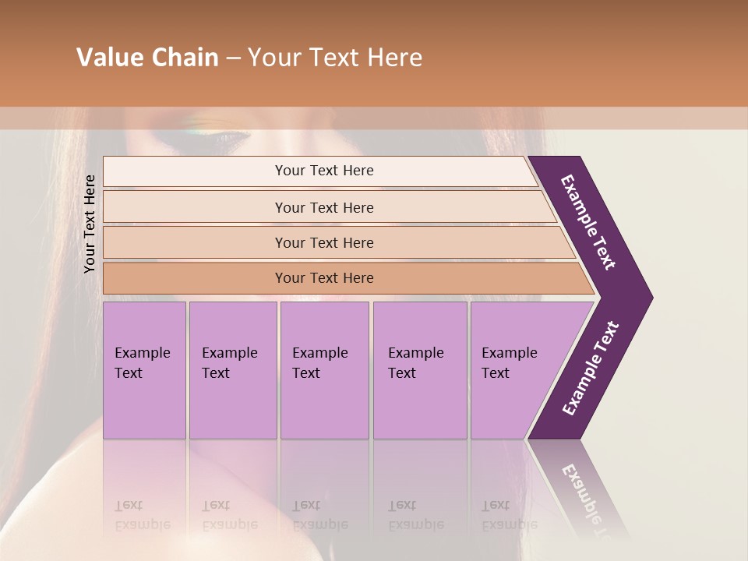Click the vertical "Your Text Here" label
The width and height of the screenshot is (748, 561).
[90, 224]
